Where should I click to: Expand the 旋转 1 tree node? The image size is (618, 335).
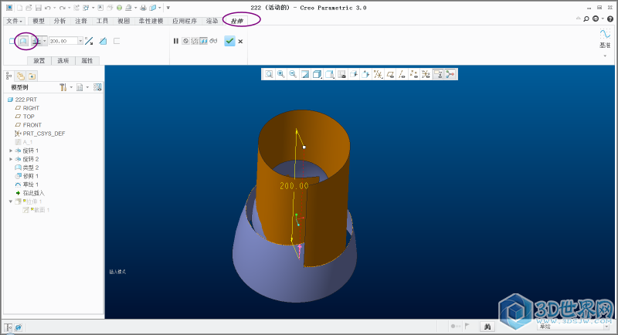[11, 151]
